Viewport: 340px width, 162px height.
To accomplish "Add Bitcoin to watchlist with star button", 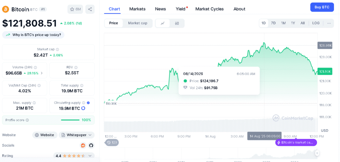I will pos(75,9).
